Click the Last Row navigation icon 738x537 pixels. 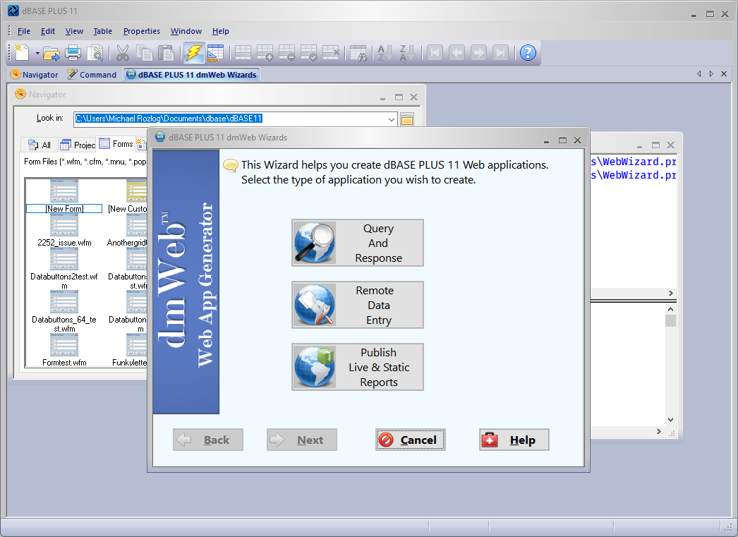tap(500, 53)
